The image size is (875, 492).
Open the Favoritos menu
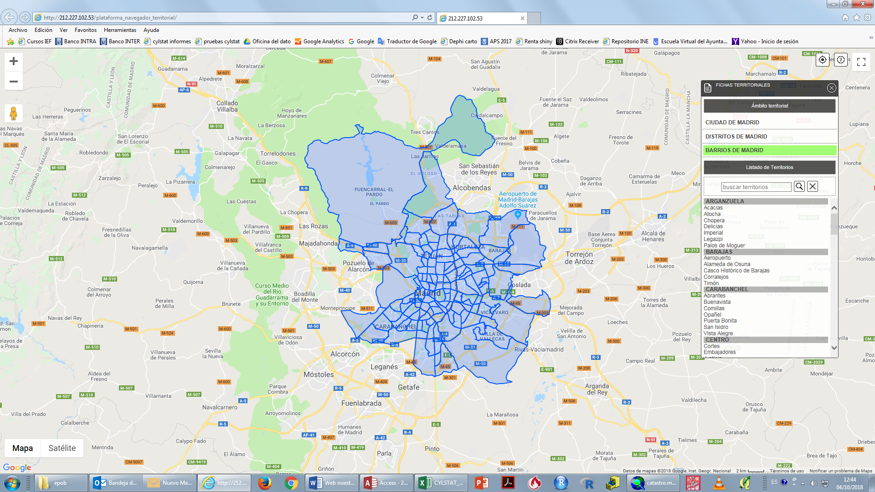coord(85,30)
